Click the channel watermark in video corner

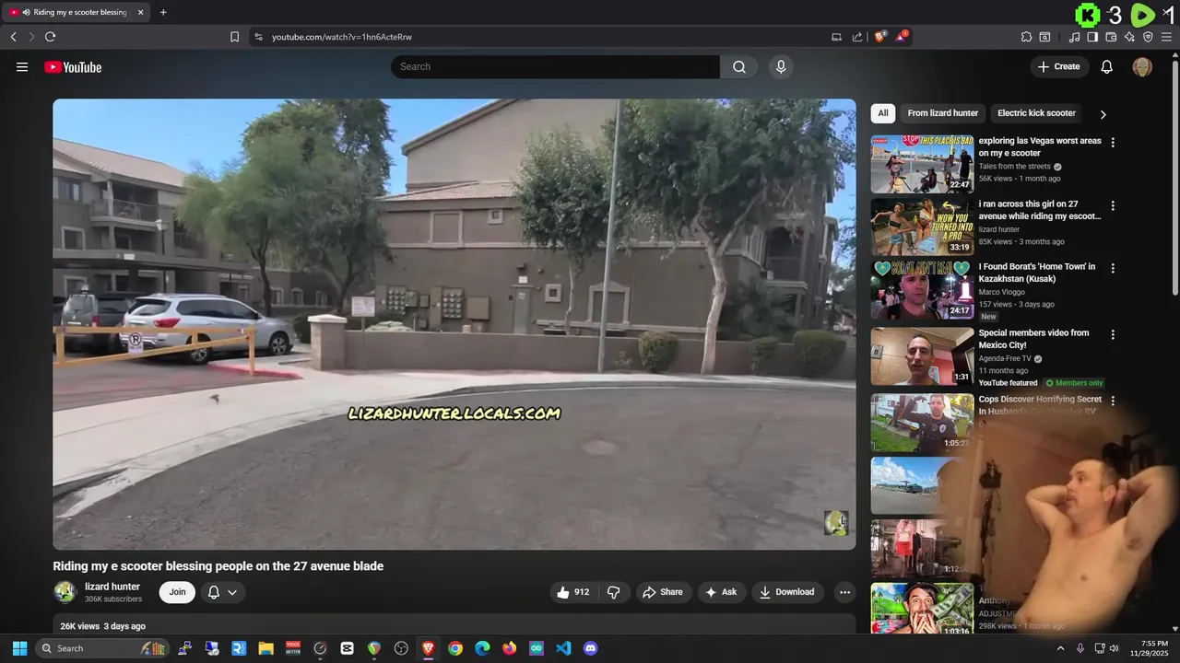[836, 523]
